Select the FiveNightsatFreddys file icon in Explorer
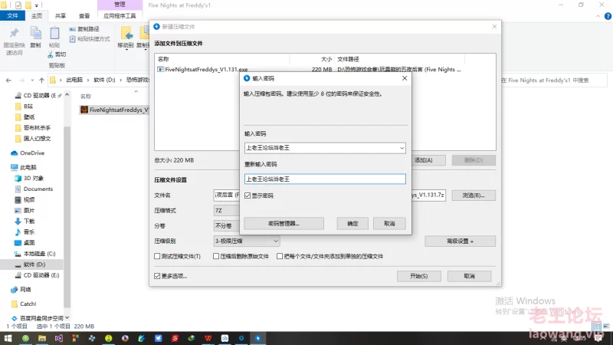This screenshot has width=613, height=345. click(84, 110)
